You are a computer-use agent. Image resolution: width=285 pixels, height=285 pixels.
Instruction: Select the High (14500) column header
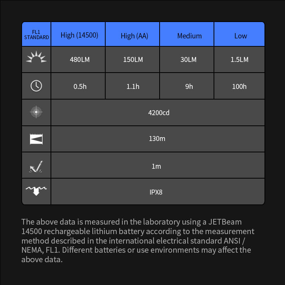pos(79,35)
